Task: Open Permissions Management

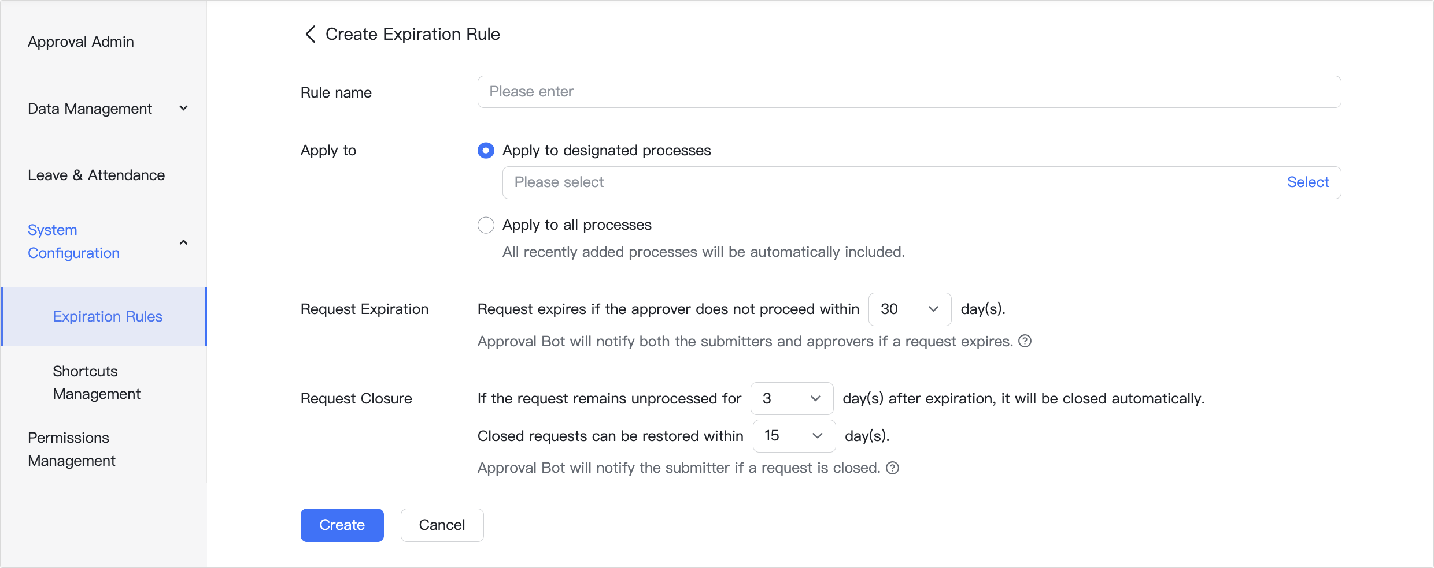Action: [72, 449]
